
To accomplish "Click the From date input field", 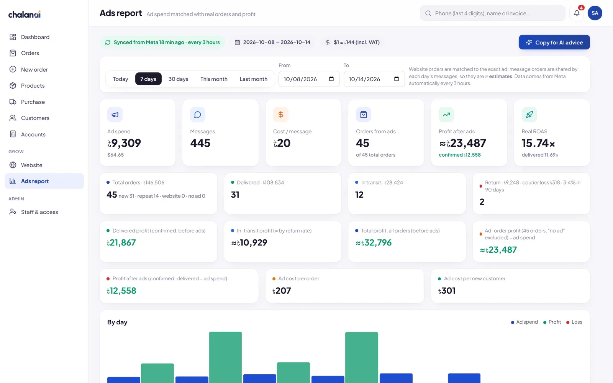I will click(309, 79).
